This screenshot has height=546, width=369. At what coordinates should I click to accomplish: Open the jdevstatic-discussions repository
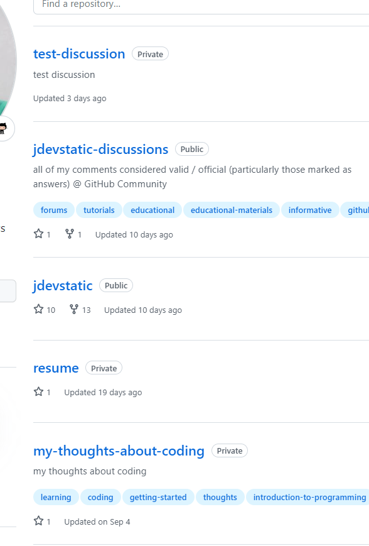tap(100, 149)
